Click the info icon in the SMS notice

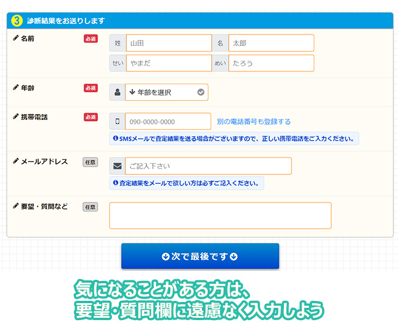[x=115, y=138]
